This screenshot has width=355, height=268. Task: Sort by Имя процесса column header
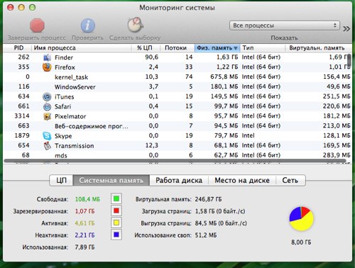[82, 48]
